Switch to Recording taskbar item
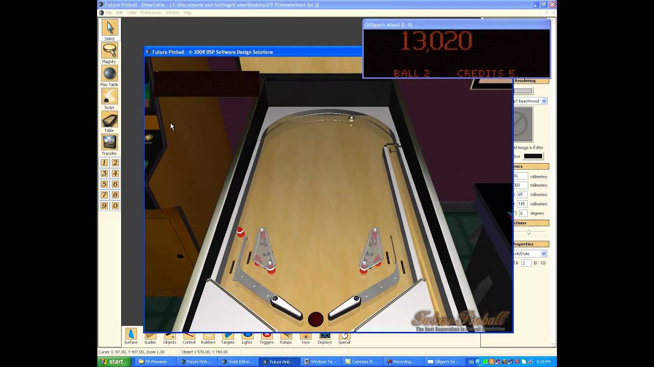The width and height of the screenshot is (654, 367). click(x=403, y=362)
